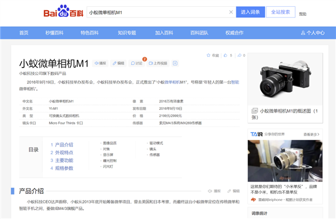Select the value 索尼M4/3系统IMX269传感器
Viewport: 336px width, 219px height.
(180, 123)
